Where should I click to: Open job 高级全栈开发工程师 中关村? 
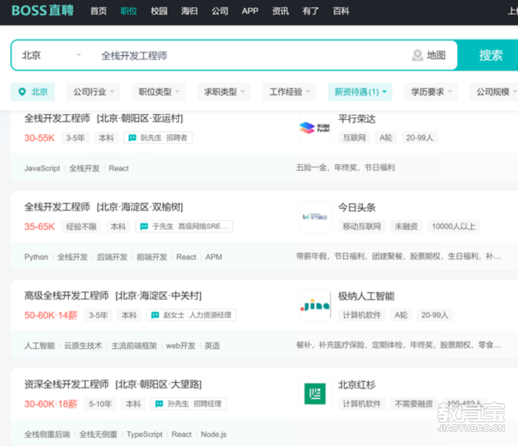tap(113, 295)
